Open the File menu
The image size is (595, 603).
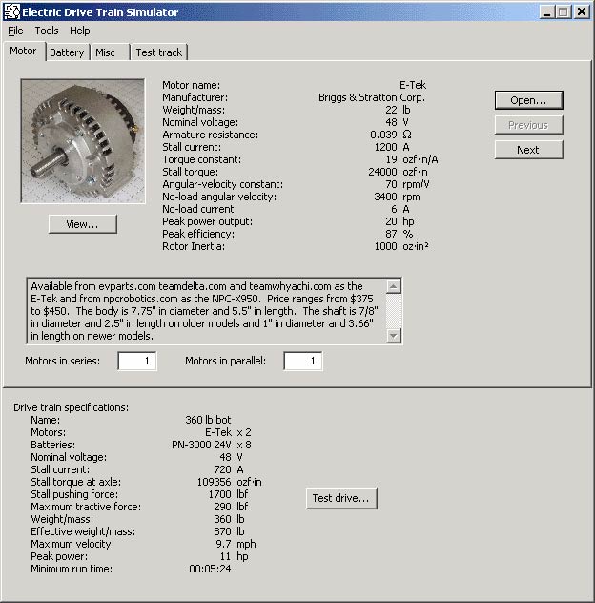click(15, 31)
